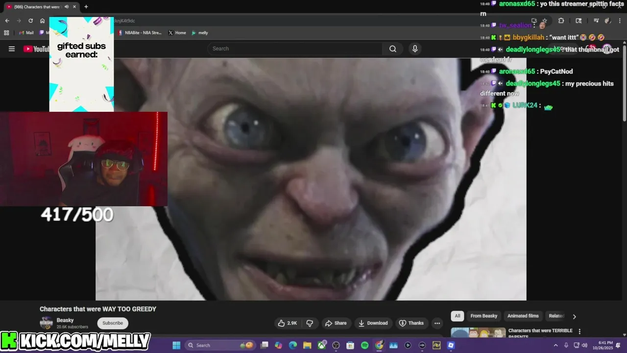Open File Explorer from the taskbar
This screenshot has height=353, width=627.
click(307, 345)
